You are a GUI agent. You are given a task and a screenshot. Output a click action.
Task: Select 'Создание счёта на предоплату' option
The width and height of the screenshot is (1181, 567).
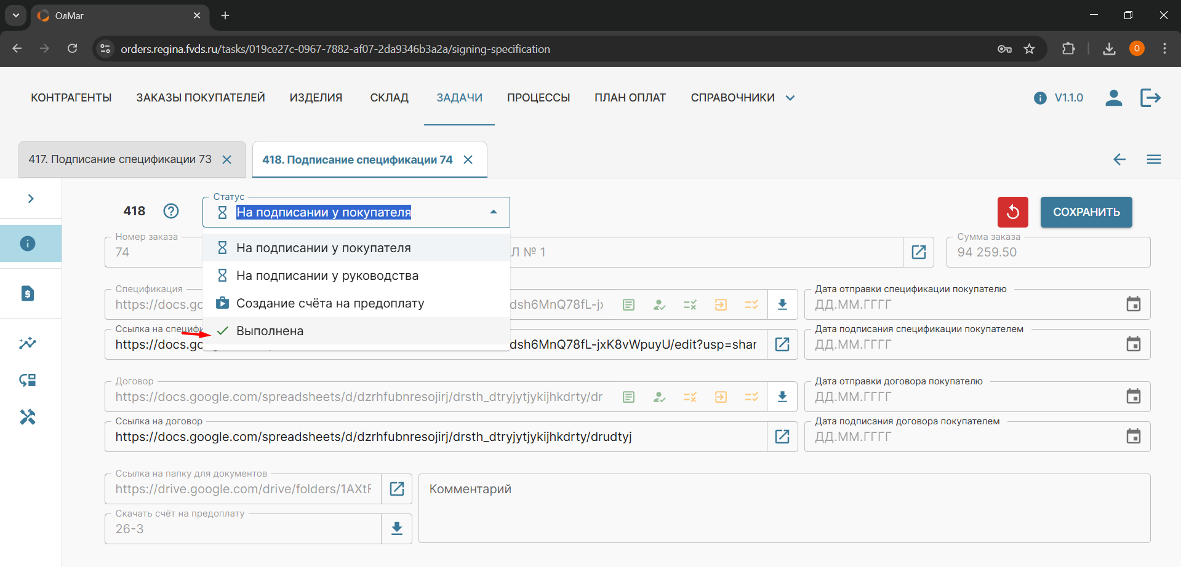tap(330, 303)
